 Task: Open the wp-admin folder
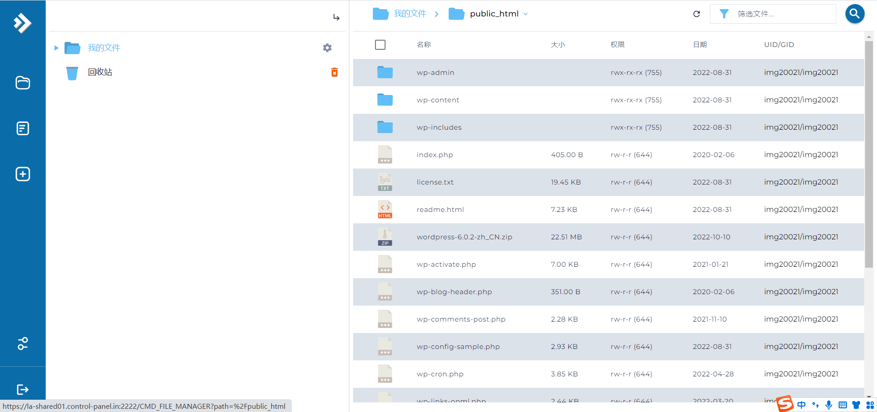(x=435, y=73)
